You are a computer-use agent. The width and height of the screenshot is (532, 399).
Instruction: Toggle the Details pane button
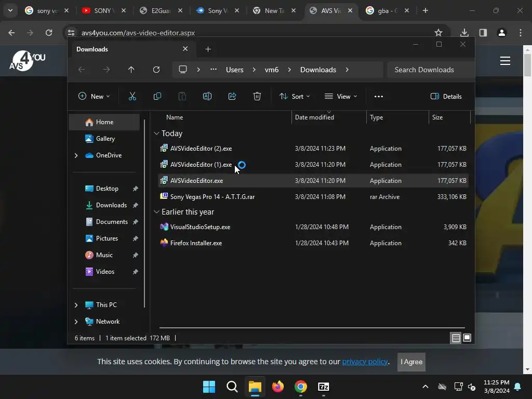tap(446, 96)
